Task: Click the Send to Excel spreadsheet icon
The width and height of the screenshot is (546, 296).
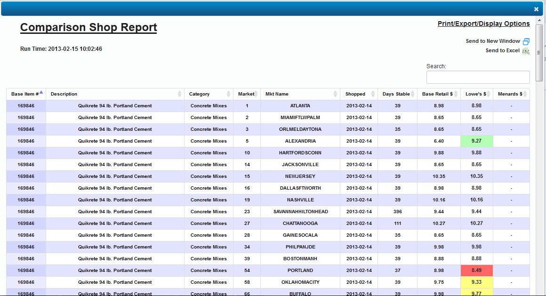Action: click(x=526, y=51)
